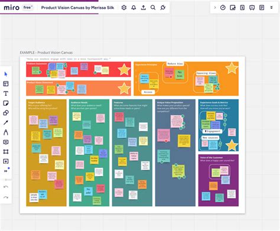Open the Templates tool
This screenshot has height=231, width=280.
coord(6,84)
